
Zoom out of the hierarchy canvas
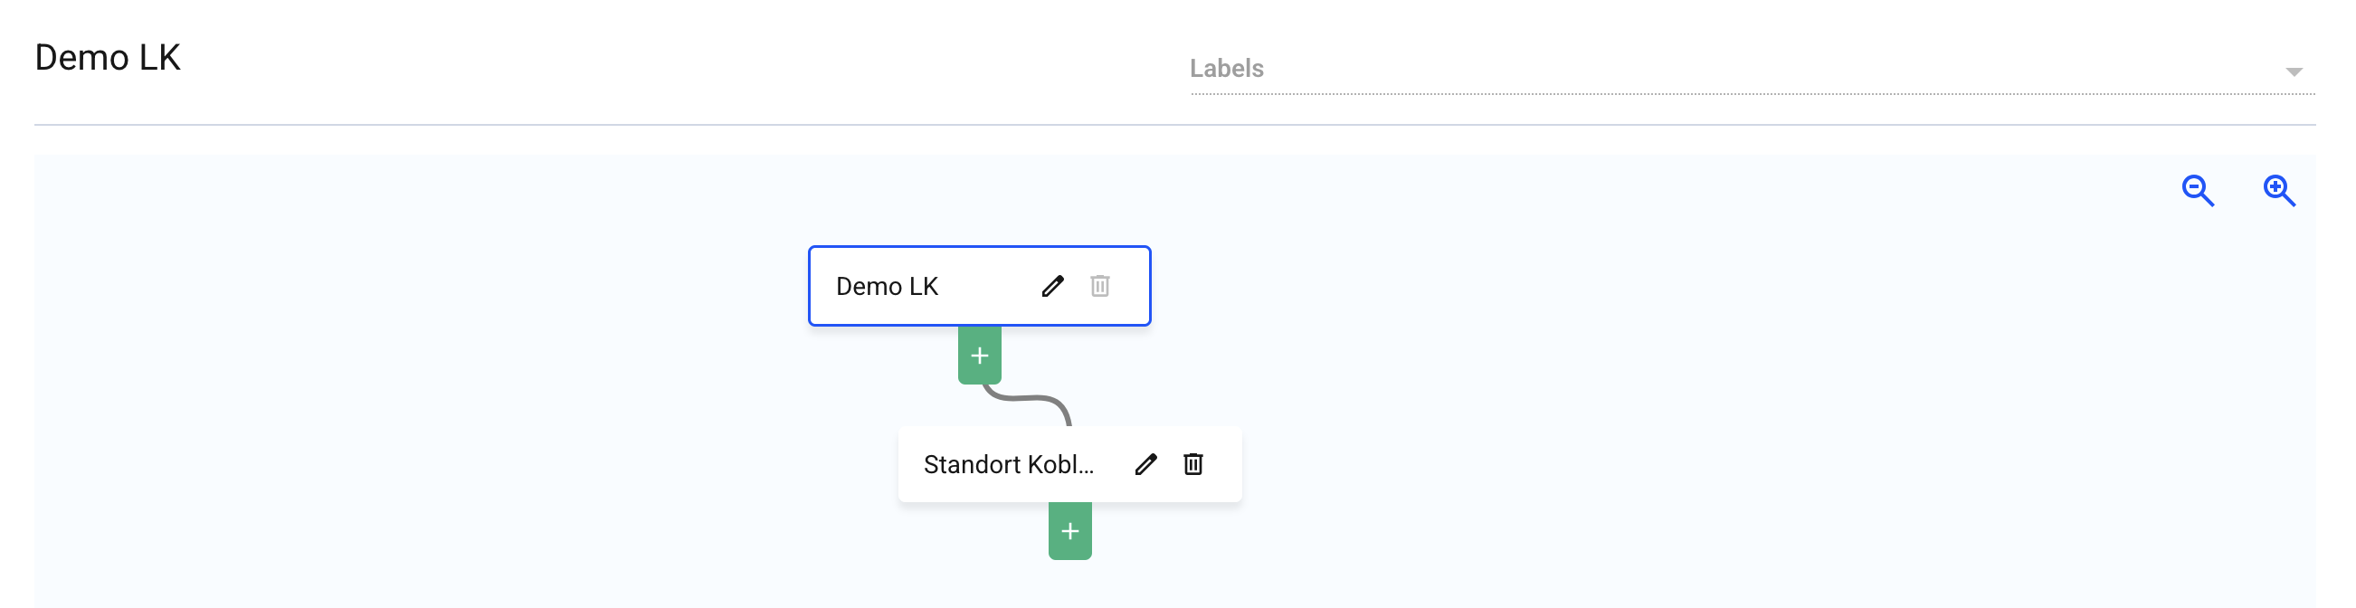click(2197, 191)
